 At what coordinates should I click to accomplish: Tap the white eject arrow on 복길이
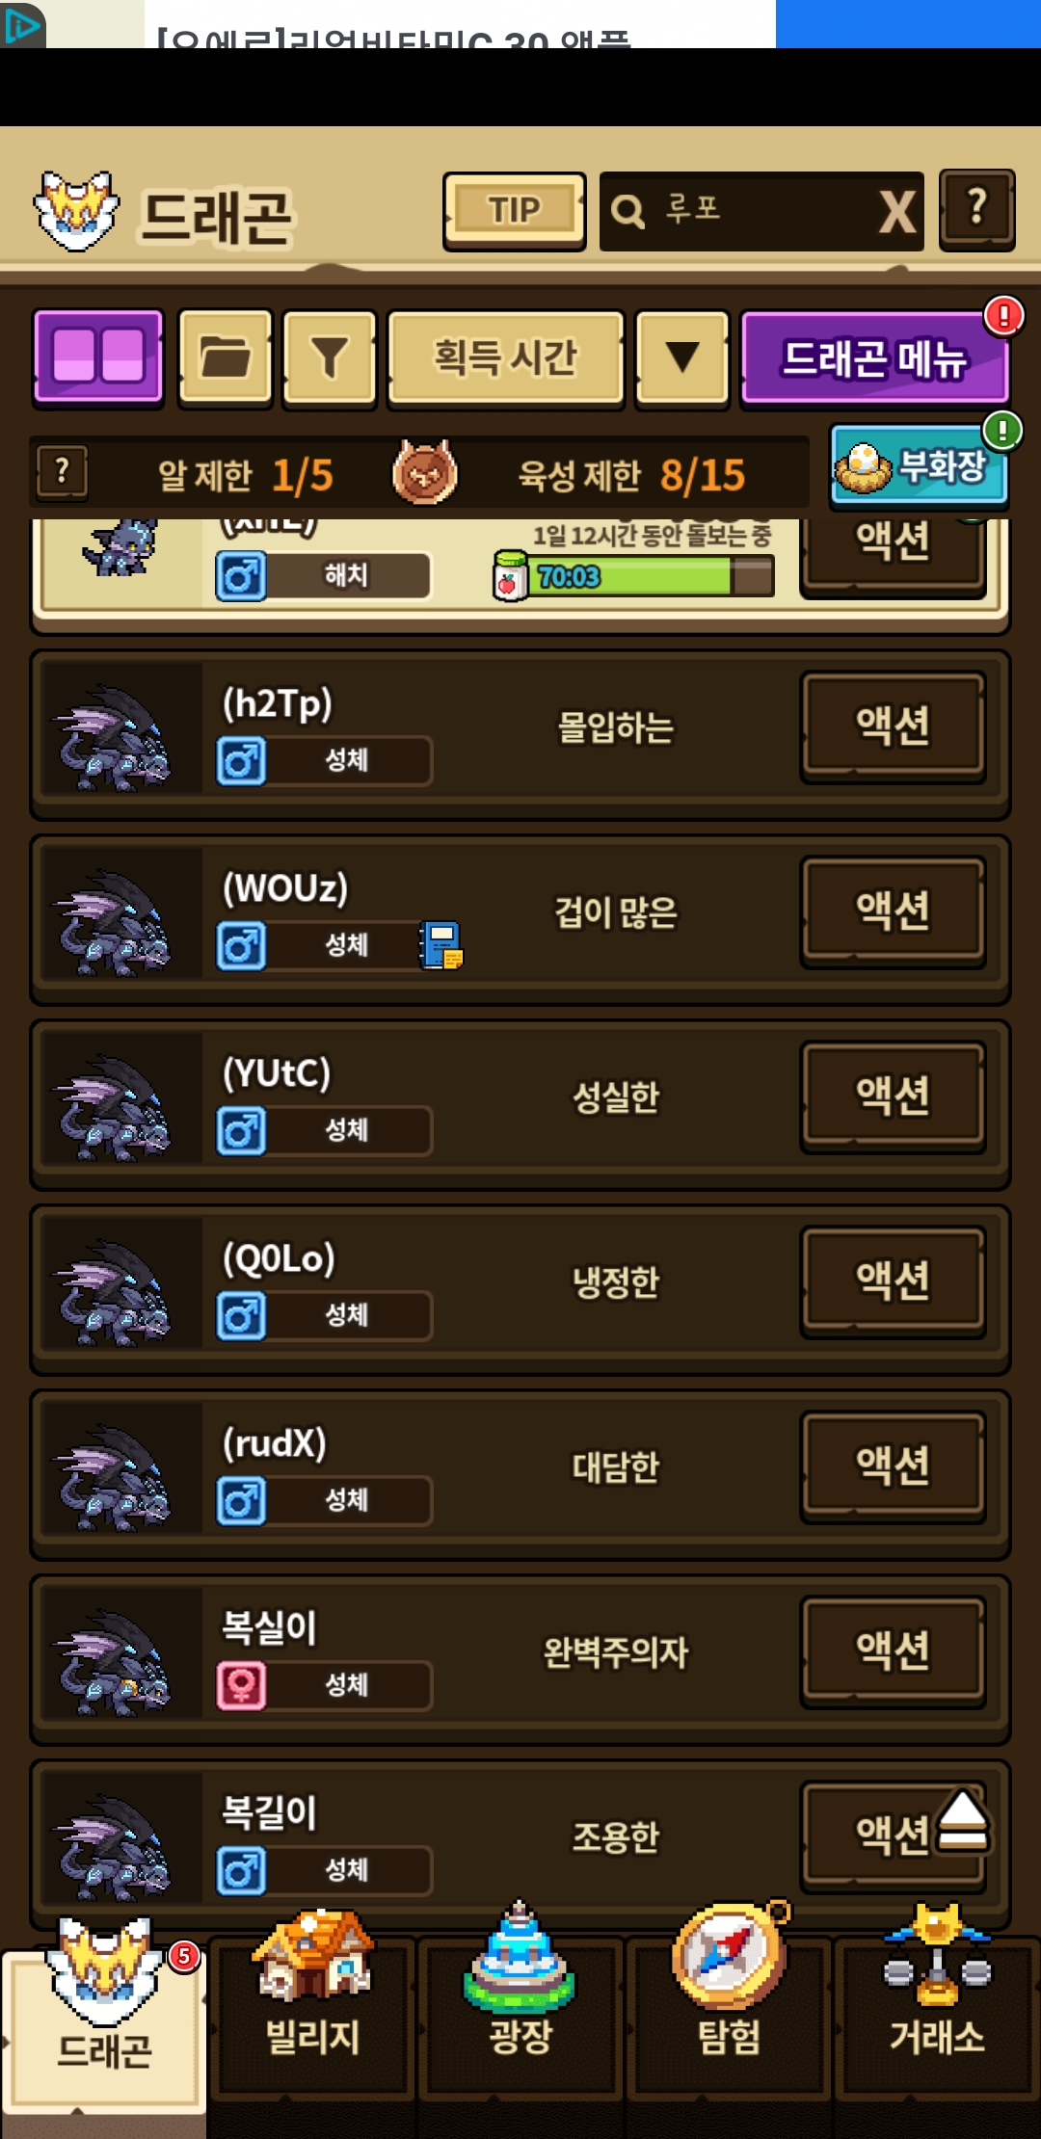[962, 1821]
